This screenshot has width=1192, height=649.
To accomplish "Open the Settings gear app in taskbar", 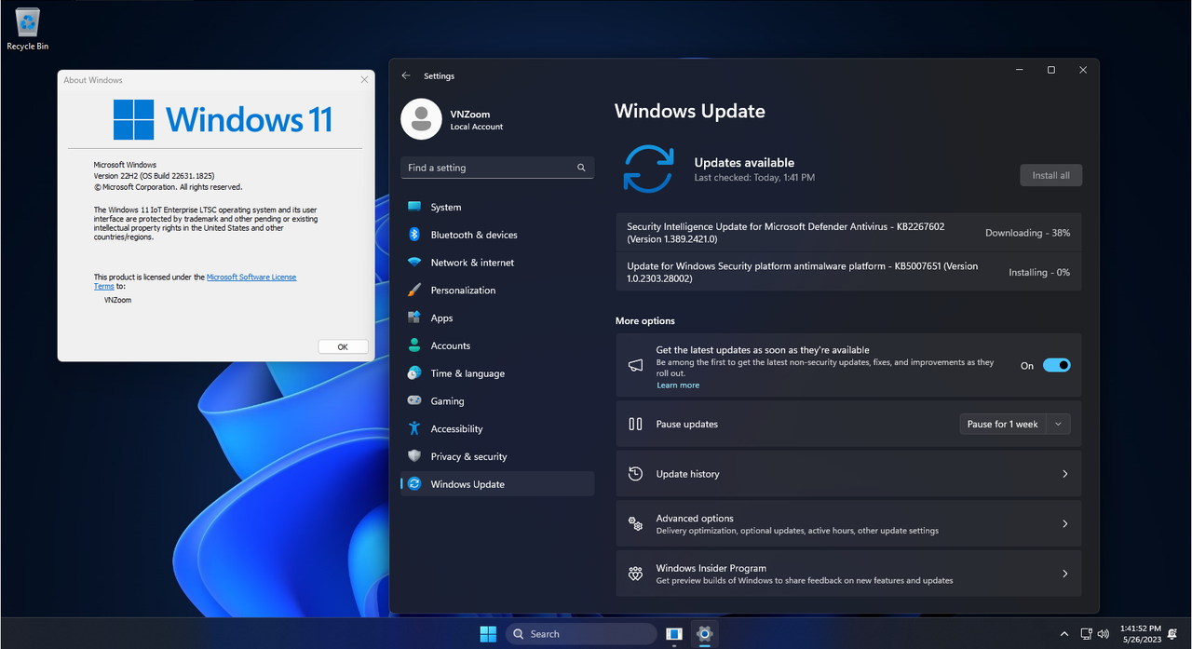I will pos(705,634).
